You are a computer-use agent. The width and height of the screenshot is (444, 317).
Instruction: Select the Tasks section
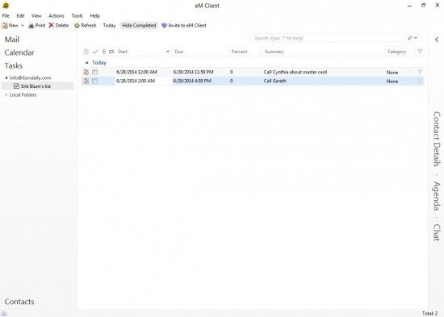(13, 65)
